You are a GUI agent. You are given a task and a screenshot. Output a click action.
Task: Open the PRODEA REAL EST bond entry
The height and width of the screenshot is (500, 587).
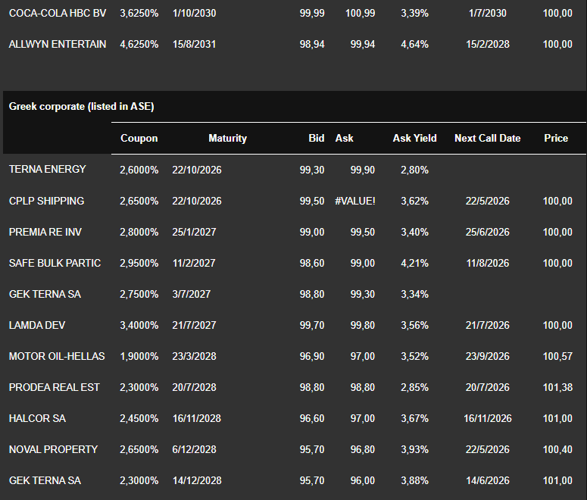[x=54, y=387]
